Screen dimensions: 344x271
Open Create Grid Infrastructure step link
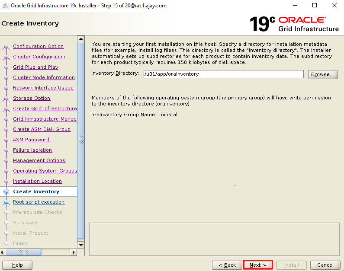point(45,108)
